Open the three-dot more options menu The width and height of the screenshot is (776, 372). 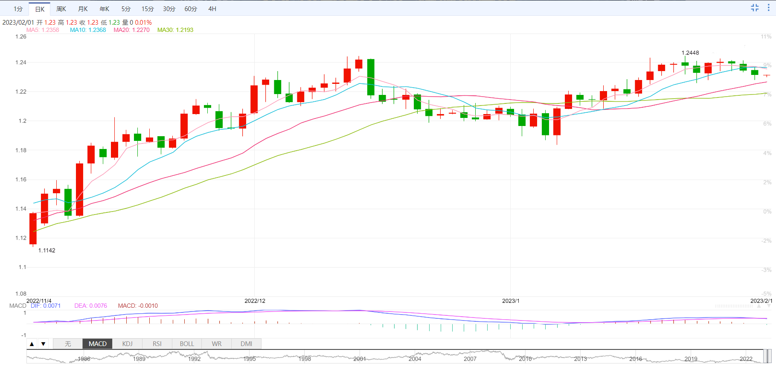769,8
